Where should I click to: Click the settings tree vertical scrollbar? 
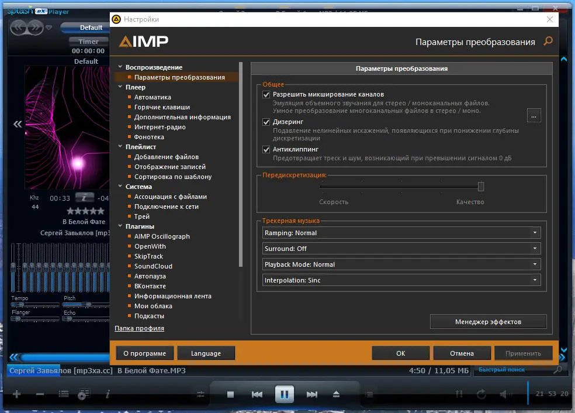coord(241,164)
